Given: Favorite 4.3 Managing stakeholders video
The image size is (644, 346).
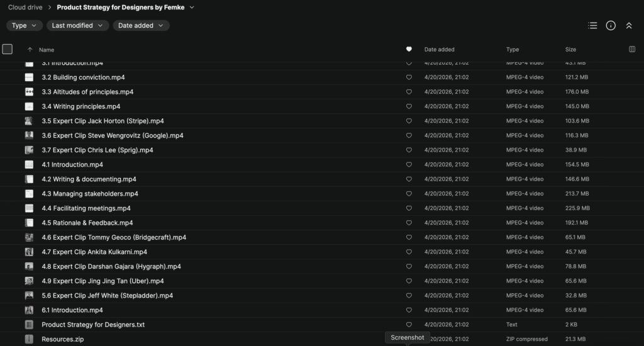Looking at the screenshot, I should point(409,194).
